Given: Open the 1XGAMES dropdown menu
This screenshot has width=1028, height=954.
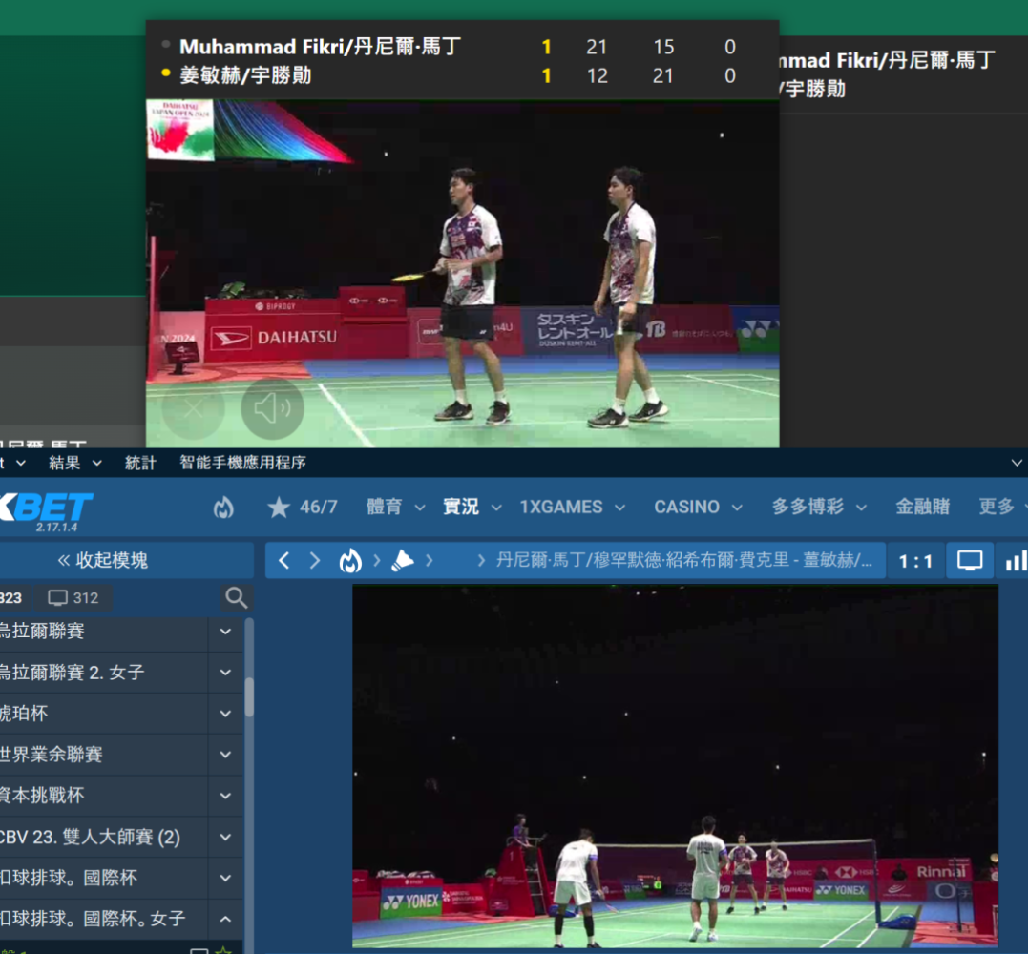Looking at the screenshot, I should point(573,508).
